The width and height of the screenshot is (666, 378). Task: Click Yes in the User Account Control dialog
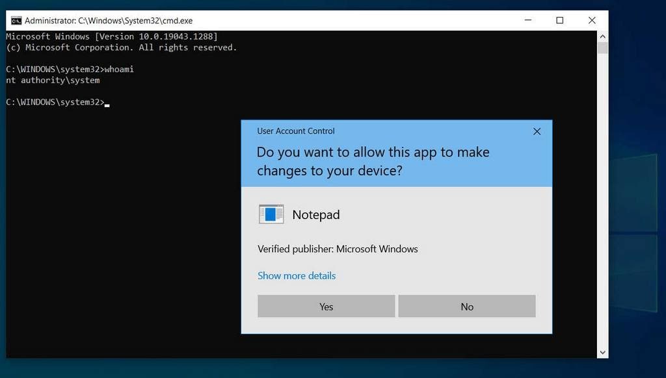tap(326, 307)
